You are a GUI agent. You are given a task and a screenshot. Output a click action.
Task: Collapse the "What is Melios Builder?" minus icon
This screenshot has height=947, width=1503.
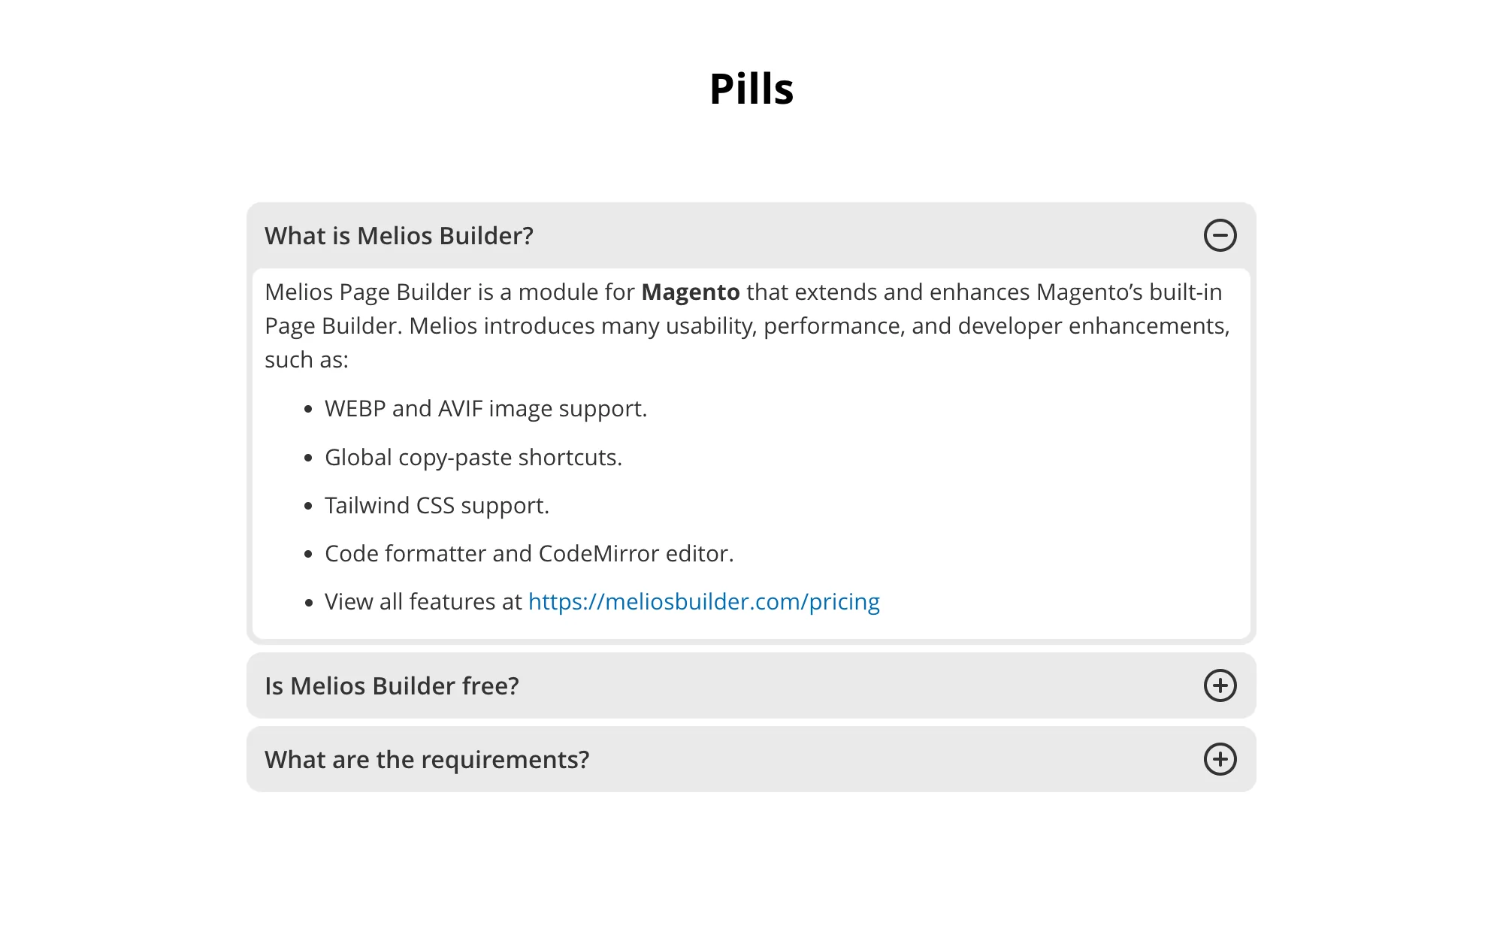point(1220,235)
